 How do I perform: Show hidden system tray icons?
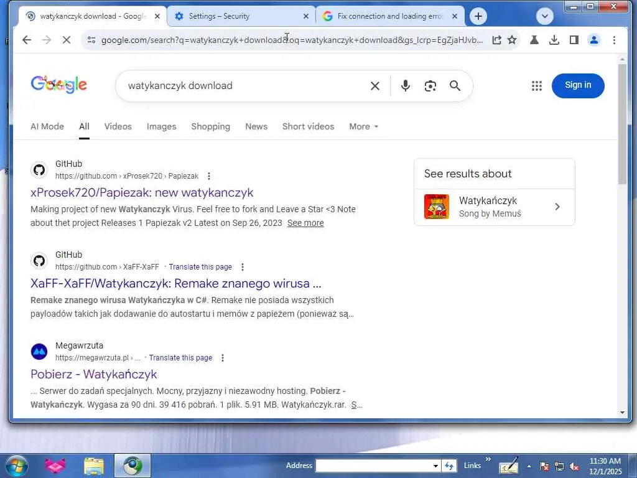tap(529, 467)
